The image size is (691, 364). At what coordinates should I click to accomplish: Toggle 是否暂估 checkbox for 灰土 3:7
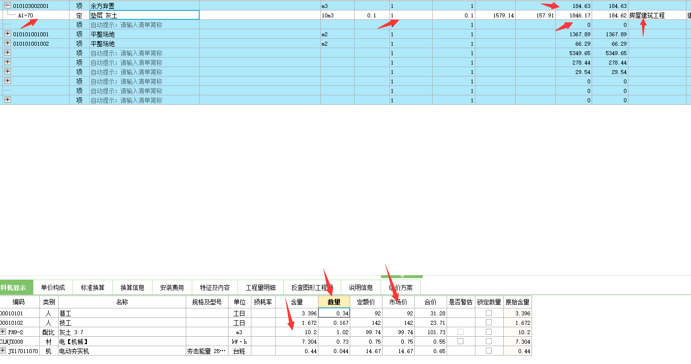pyautogui.click(x=461, y=332)
